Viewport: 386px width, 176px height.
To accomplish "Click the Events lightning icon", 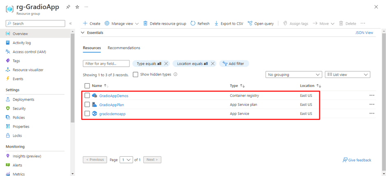I will pyautogui.click(x=8, y=79).
